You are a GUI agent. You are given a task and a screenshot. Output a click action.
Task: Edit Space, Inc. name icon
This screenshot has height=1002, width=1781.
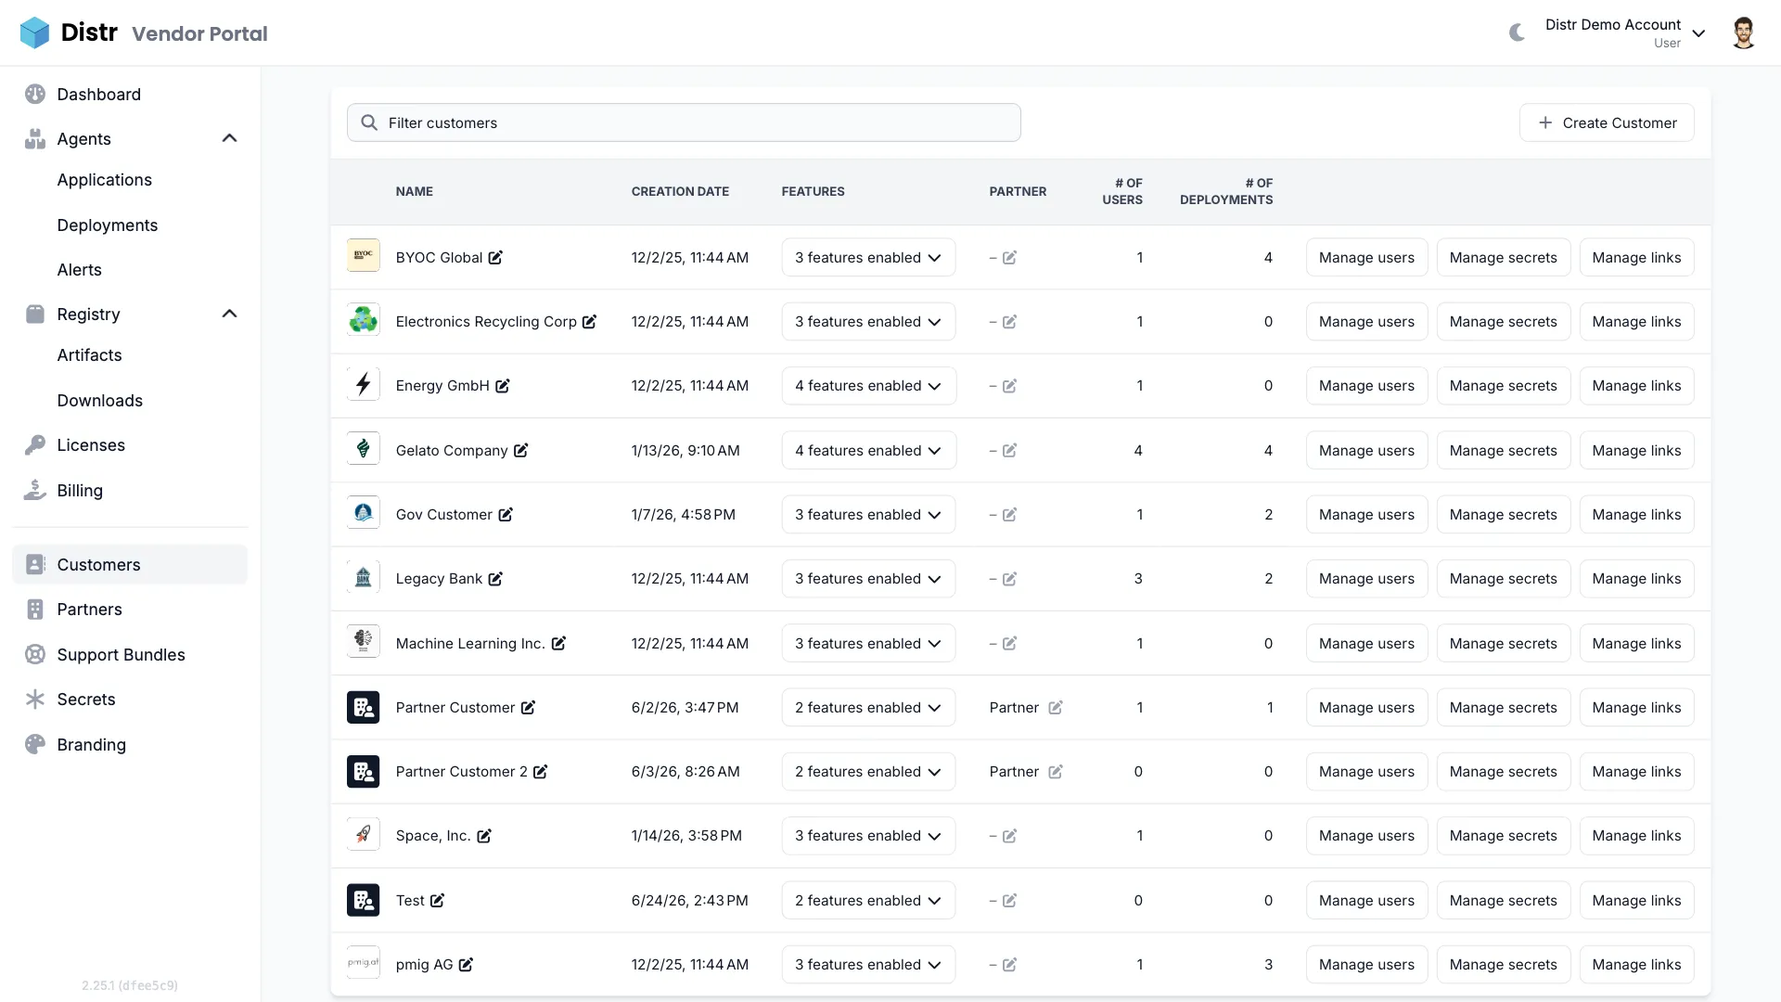point(485,836)
